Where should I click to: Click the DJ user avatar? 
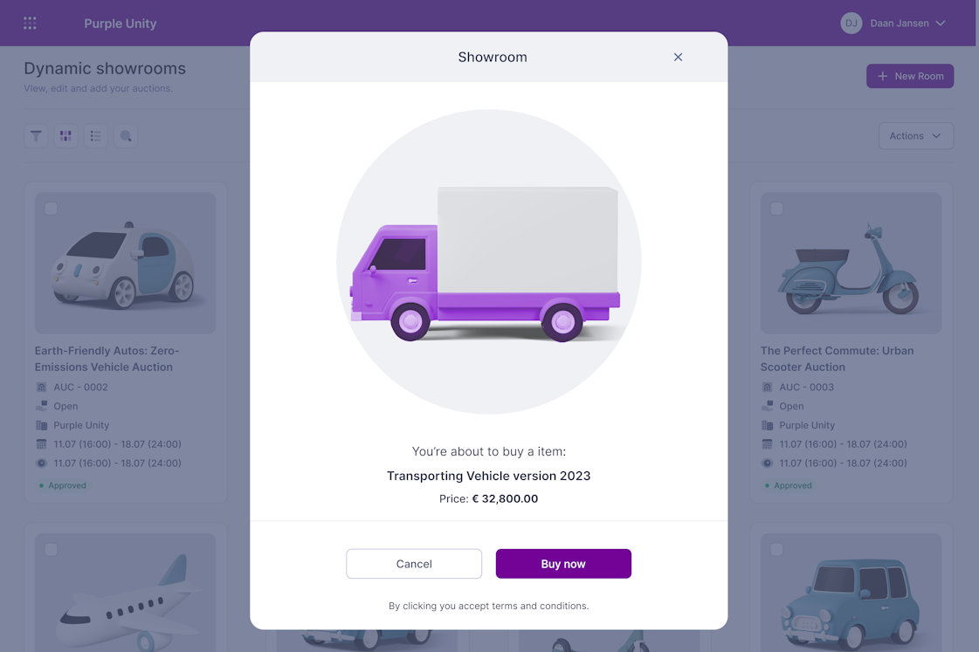tap(851, 23)
